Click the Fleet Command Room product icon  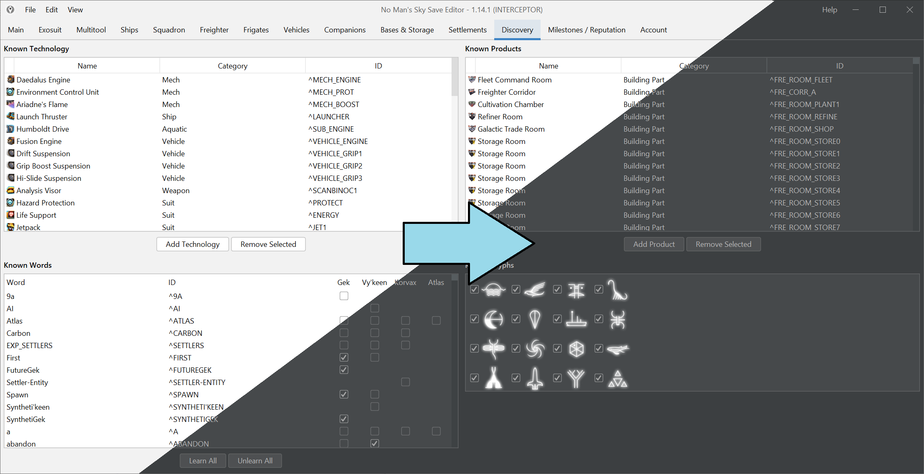pos(472,80)
